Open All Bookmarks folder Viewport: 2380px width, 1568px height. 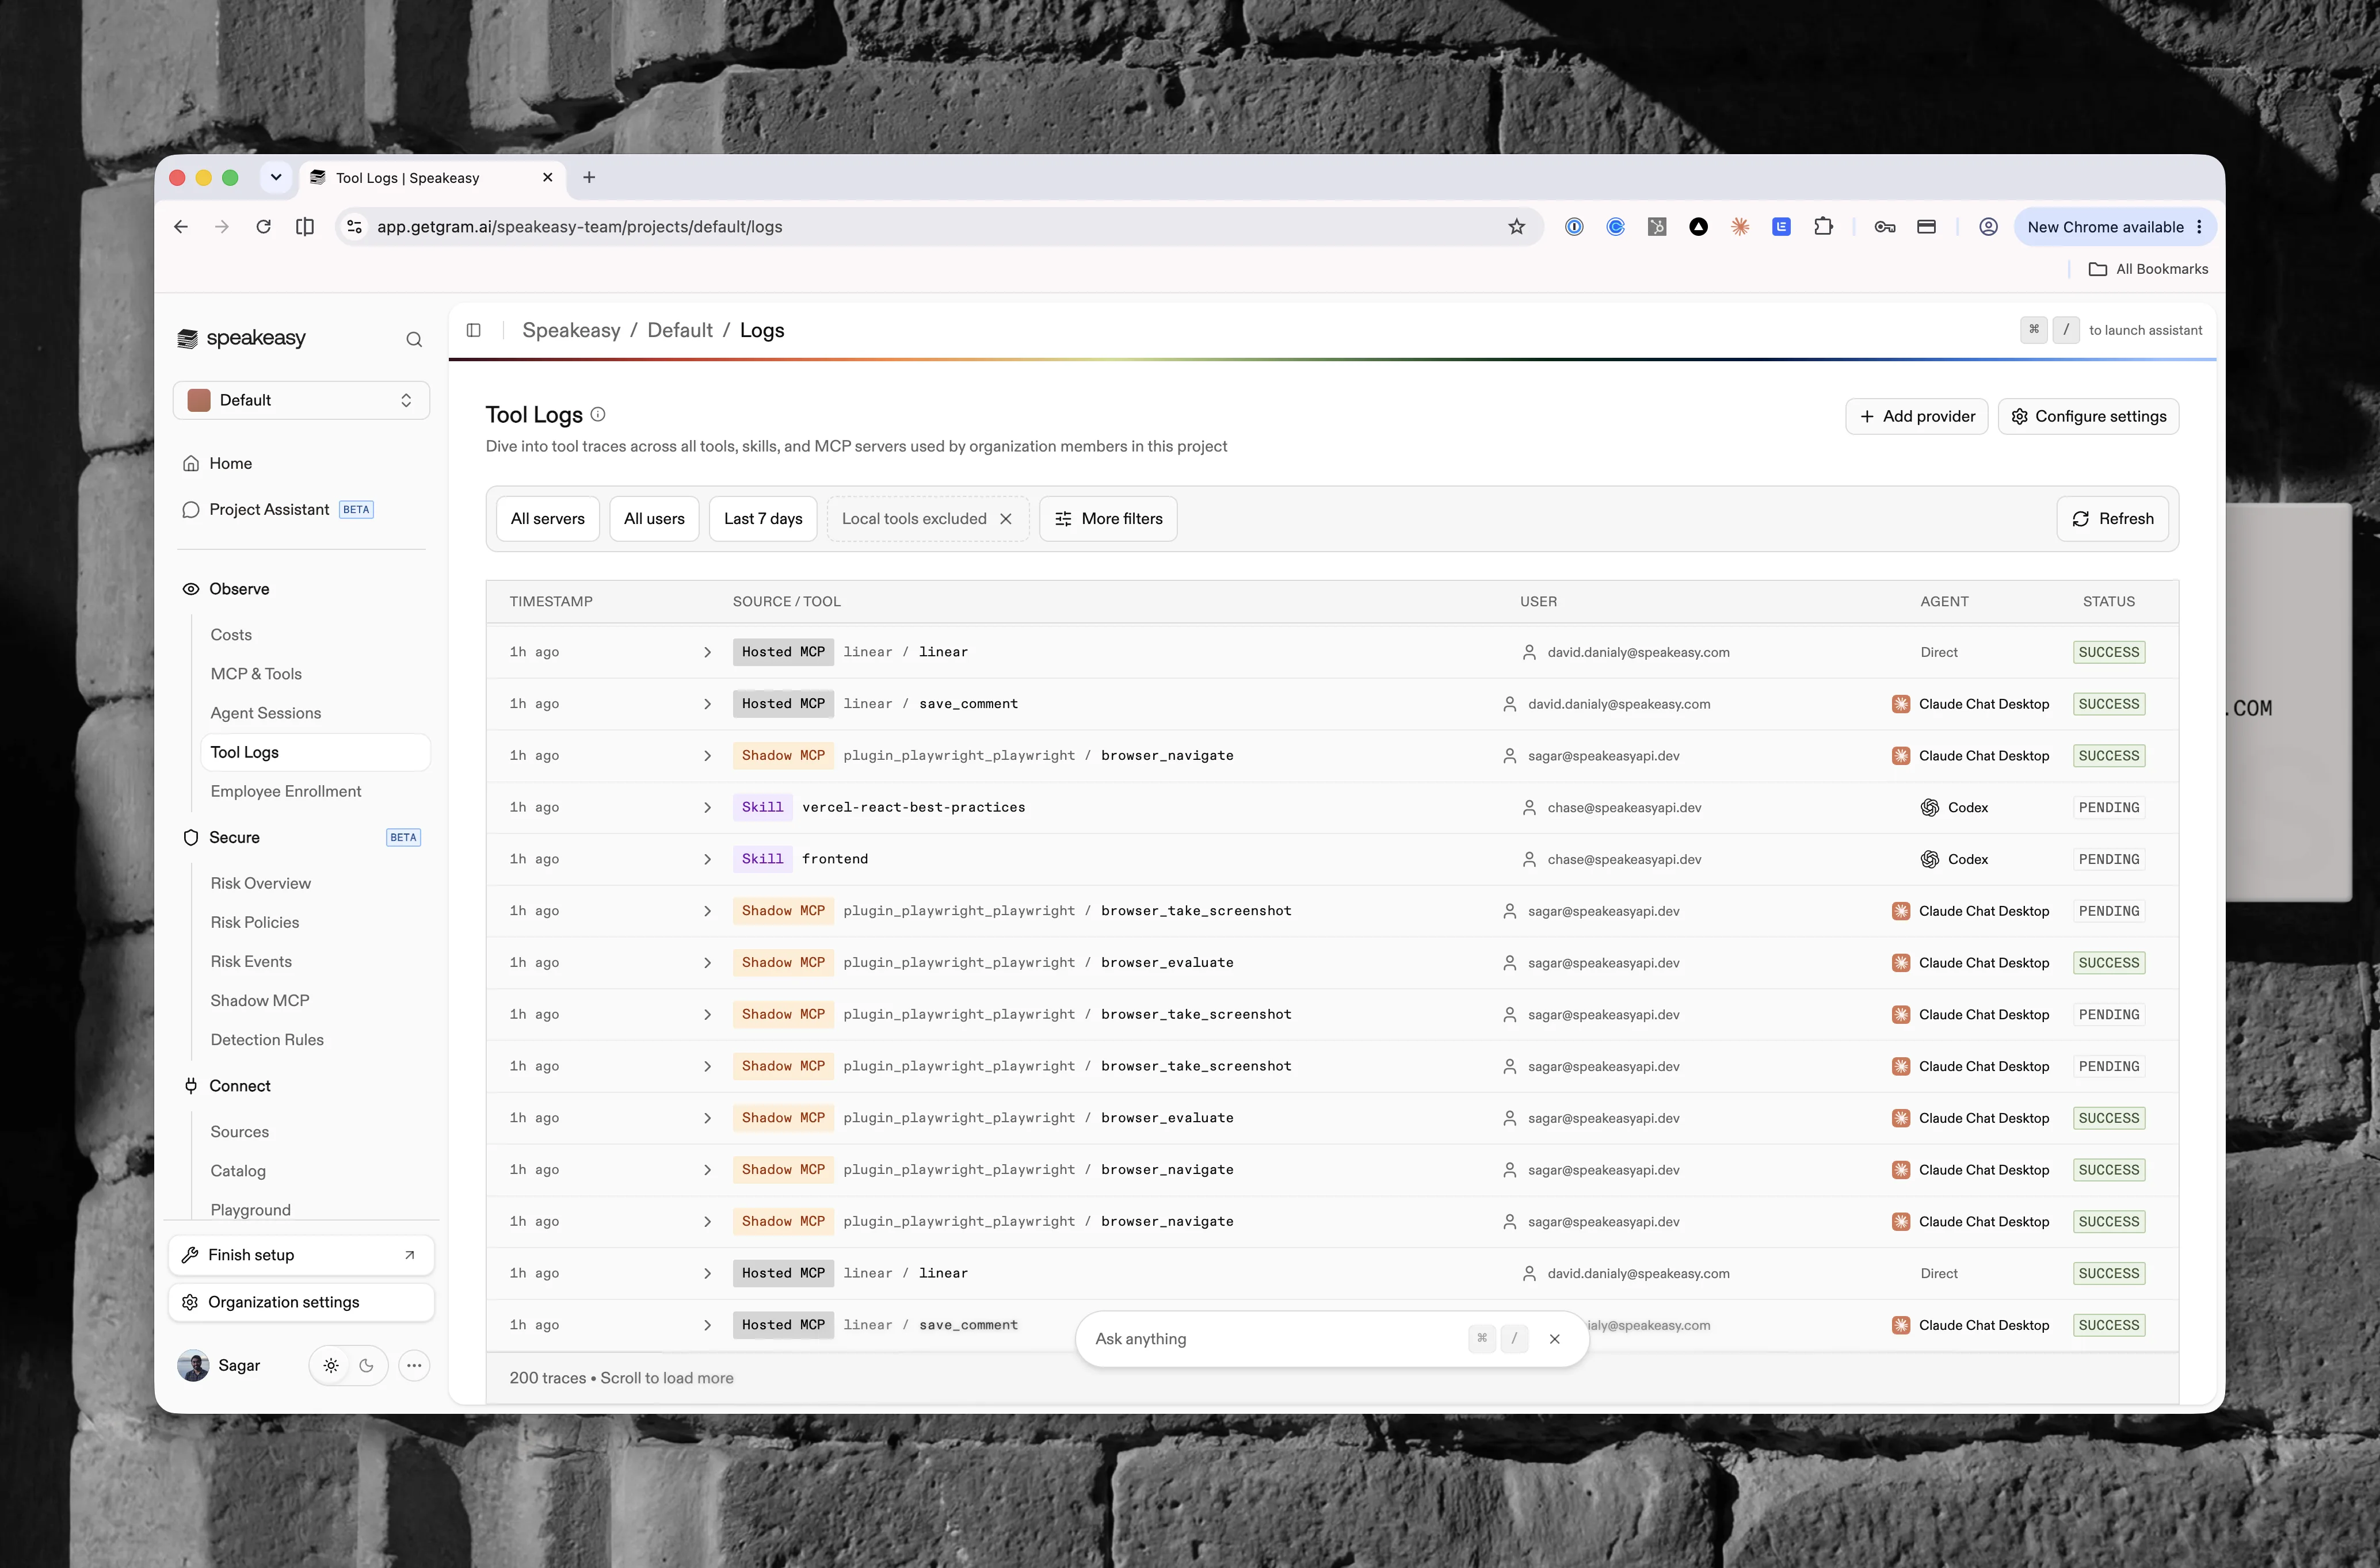[2148, 269]
